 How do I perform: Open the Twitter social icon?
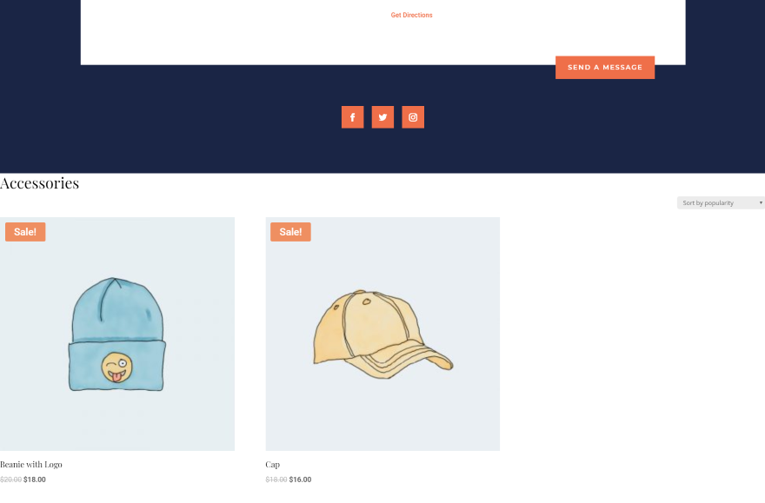(382, 117)
